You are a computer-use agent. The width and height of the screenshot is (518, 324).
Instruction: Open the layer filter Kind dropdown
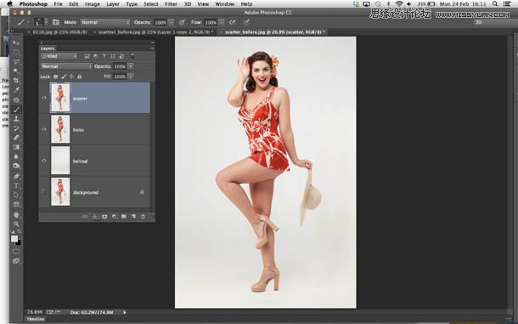point(59,56)
